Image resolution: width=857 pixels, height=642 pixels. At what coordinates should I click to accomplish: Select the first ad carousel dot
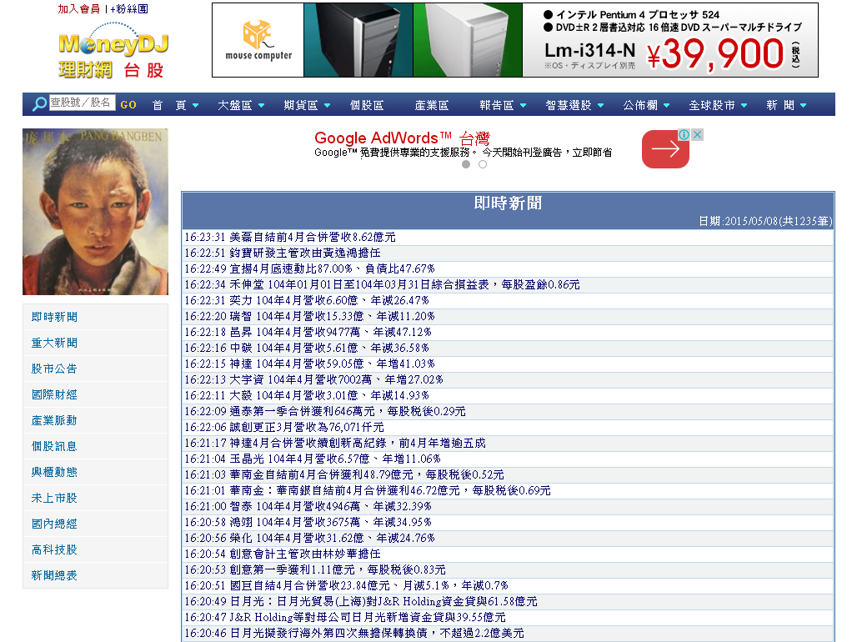tap(466, 164)
